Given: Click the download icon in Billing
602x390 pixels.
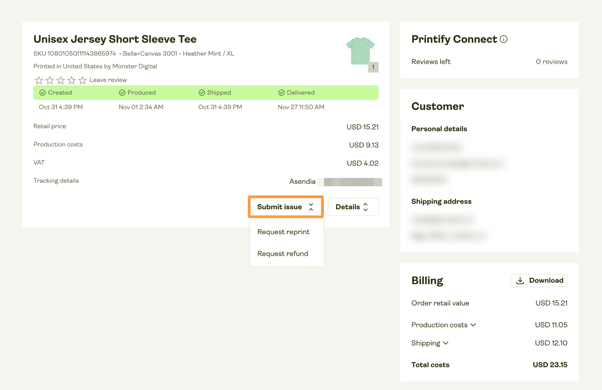Looking at the screenshot, I should coord(520,280).
